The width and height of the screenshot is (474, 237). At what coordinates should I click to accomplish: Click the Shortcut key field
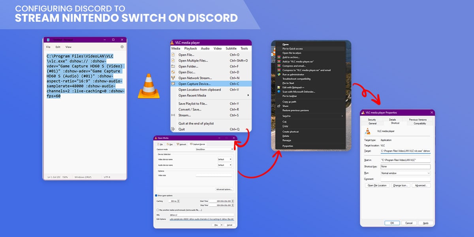(x=406, y=166)
